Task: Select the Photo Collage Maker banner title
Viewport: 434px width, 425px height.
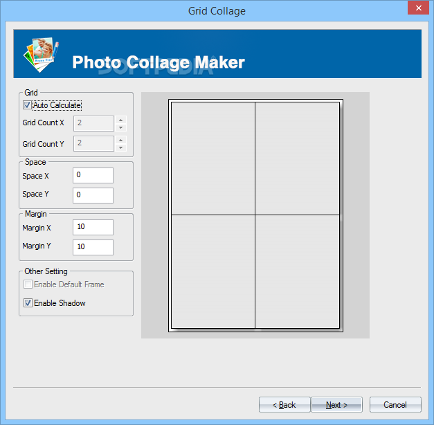Action: [159, 62]
